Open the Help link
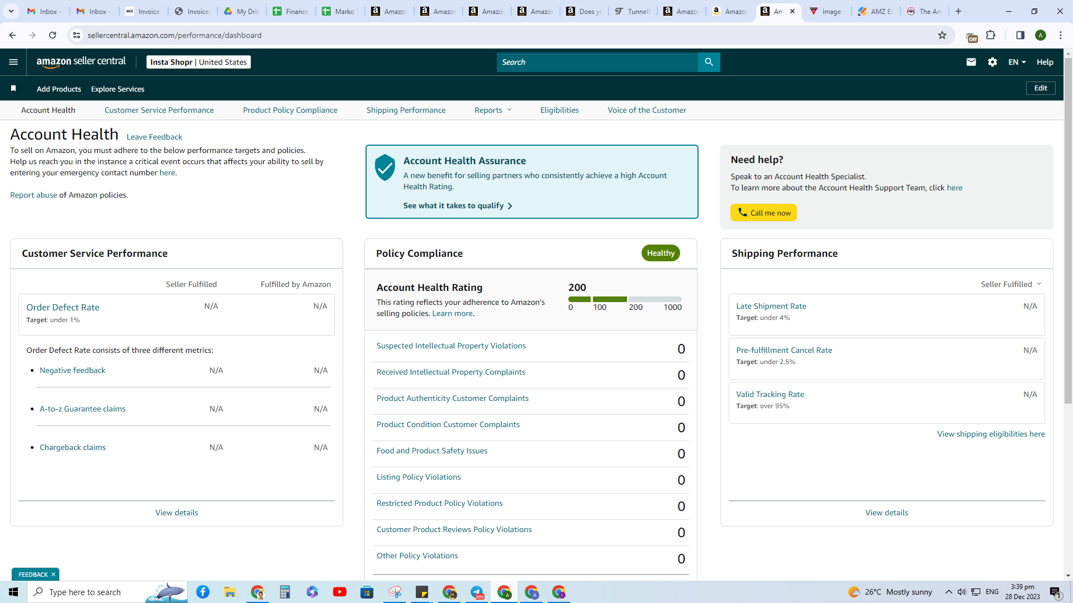Screen dimensions: 1073x603 pos(1045,62)
